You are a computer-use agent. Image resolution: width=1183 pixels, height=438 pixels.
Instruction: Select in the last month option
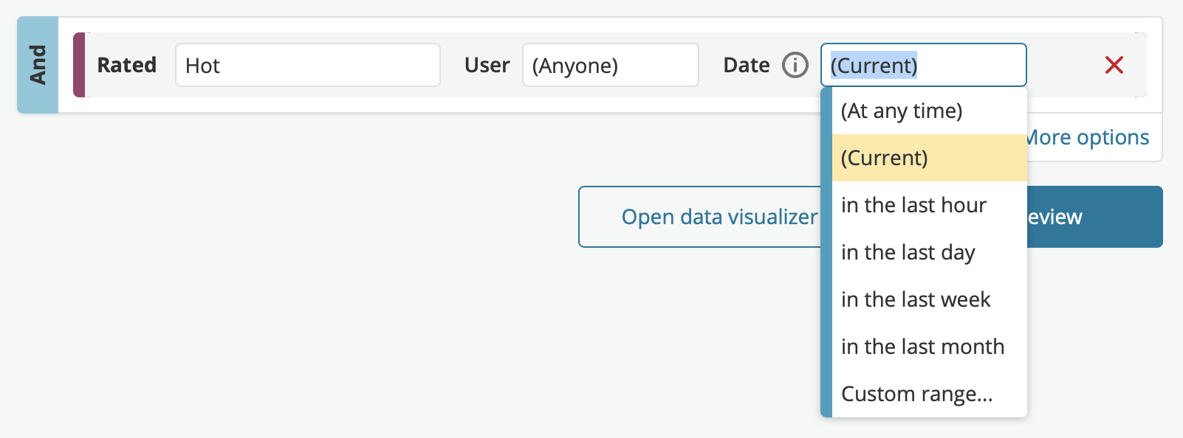930,347
